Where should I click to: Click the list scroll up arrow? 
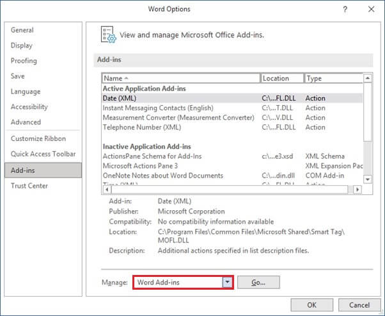(368, 78)
